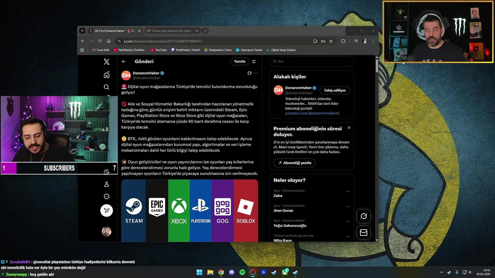Click the X logo in the sidebar

pyautogui.click(x=107, y=62)
